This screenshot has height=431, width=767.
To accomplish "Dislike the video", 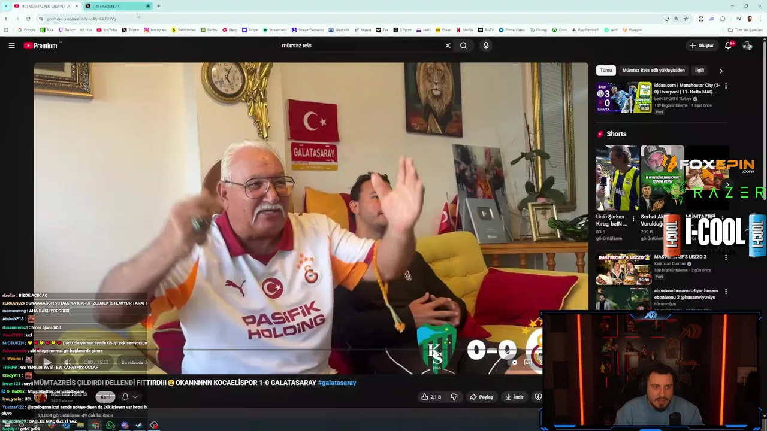I will tap(454, 397).
